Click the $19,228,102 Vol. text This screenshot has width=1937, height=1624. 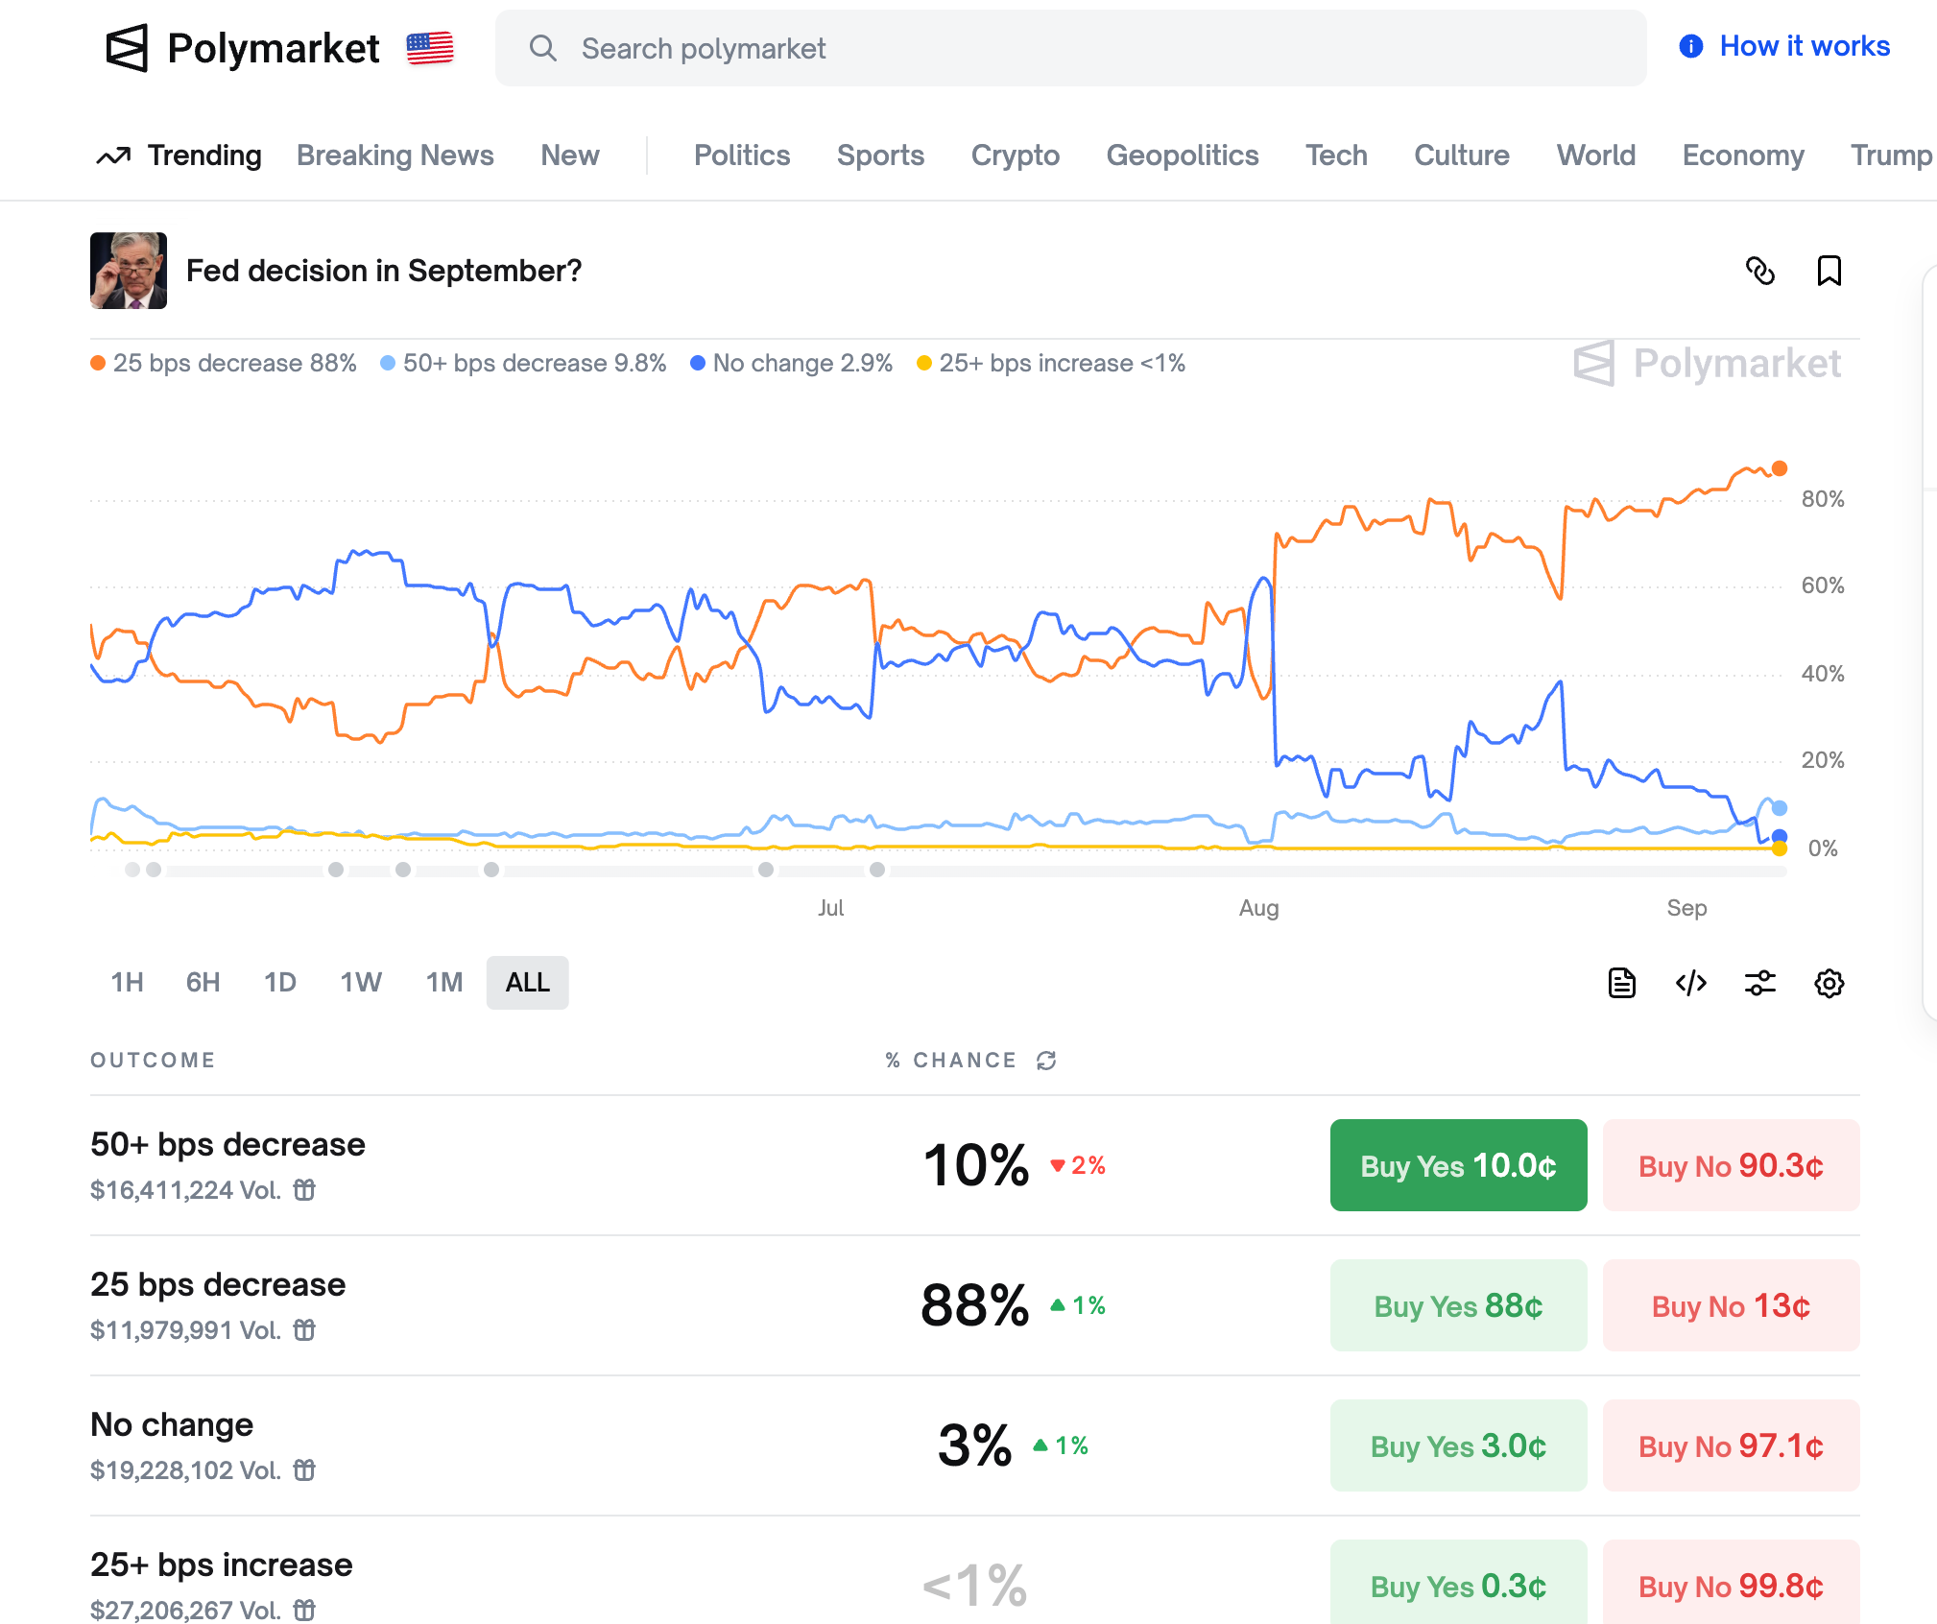pyautogui.click(x=185, y=1470)
